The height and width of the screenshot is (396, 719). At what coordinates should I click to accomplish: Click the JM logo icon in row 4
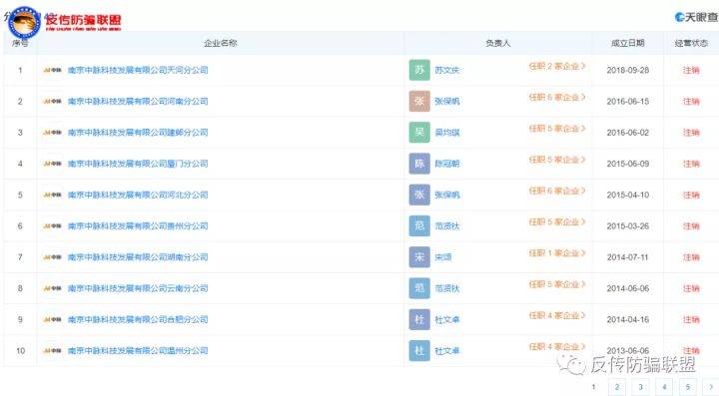pyautogui.click(x=52, y=164)
